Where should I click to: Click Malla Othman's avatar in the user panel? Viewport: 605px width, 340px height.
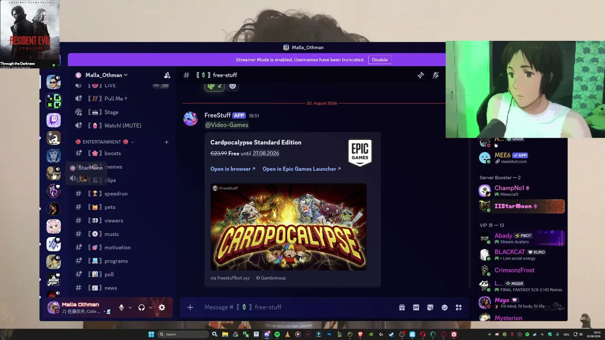(x=53, y=308)
